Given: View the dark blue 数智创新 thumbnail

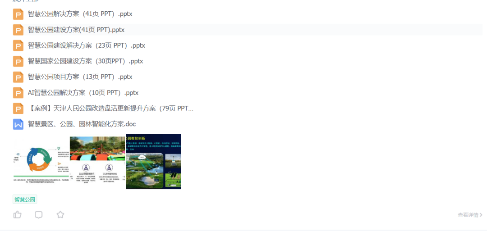Looking at the screenshot, I should tap(154, 161).
